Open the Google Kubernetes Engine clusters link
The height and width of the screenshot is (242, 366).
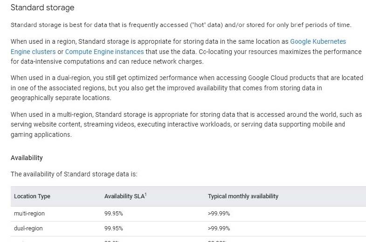(x=318, y=41)
